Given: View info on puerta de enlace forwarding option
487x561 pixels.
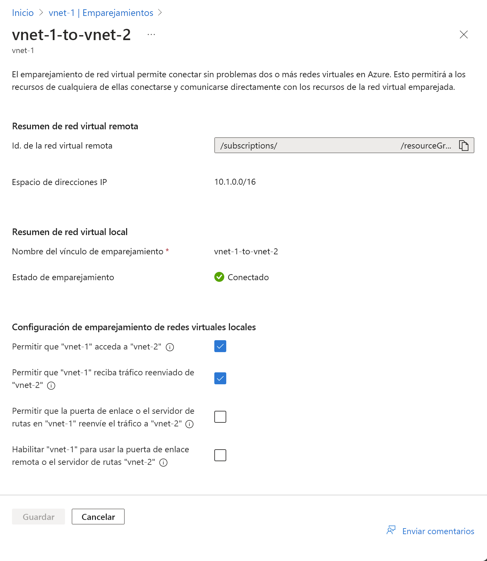Looking at the screenshot, I should coord(189,424).
